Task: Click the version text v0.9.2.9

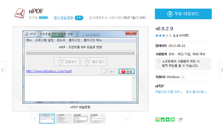Action: (164, 29)
